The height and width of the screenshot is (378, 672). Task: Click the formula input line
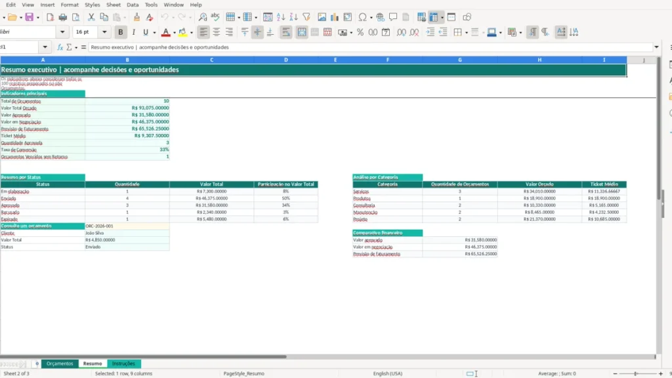(371, 47)
